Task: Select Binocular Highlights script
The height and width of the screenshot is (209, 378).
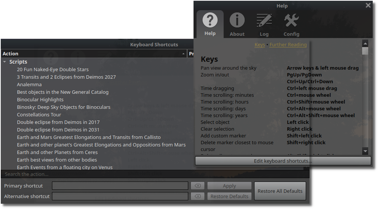Action: [40, 99]
